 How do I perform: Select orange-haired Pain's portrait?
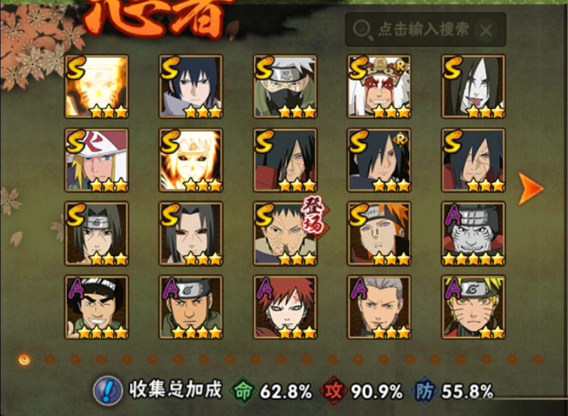click(x=379, y=234)
